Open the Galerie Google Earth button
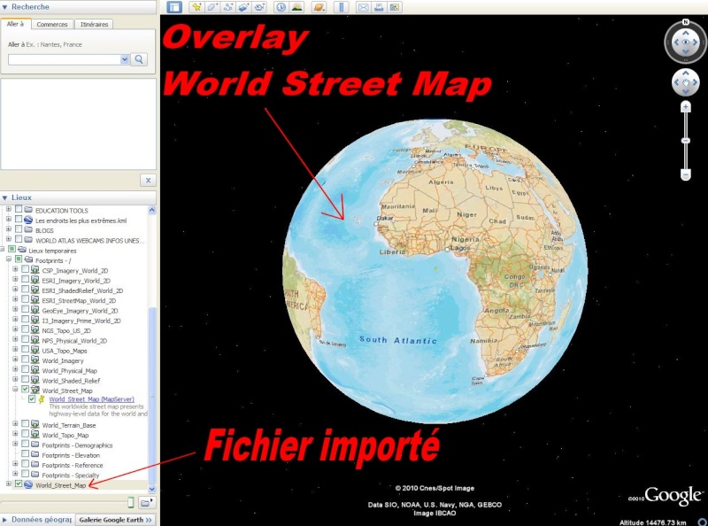The image size is (708, 526). tap(116, 520)
